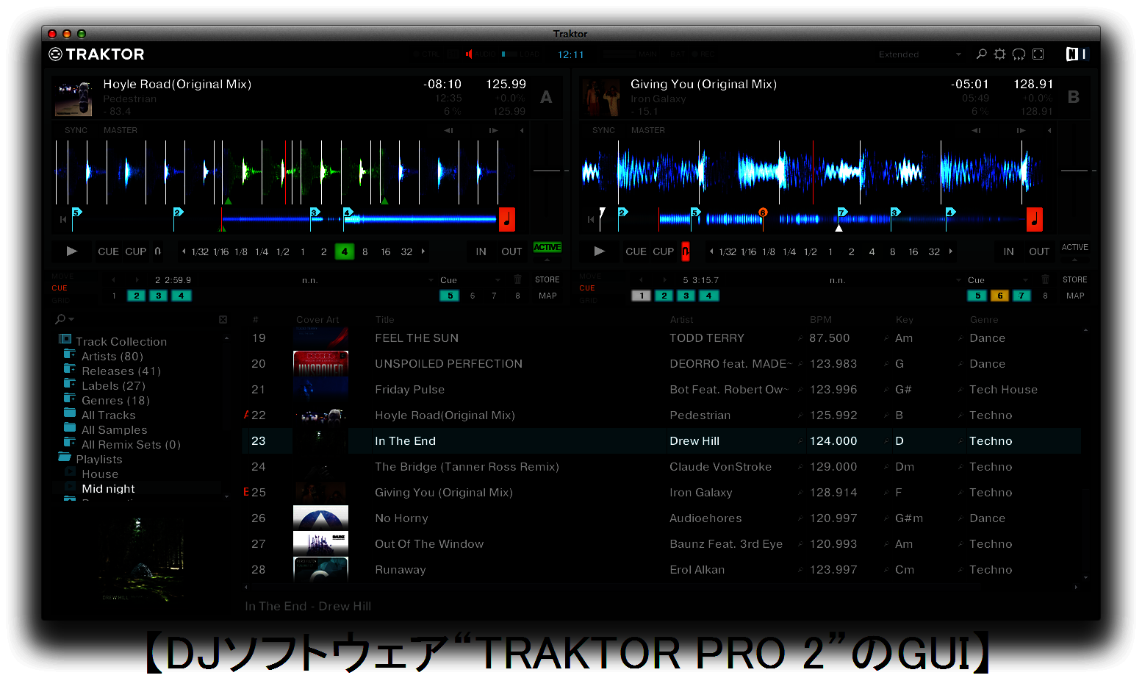The width and height of the screenshot is (1142, 678).
Task: Trigger grey hotcue 1 on Deck B
Action: pos(641,296)
